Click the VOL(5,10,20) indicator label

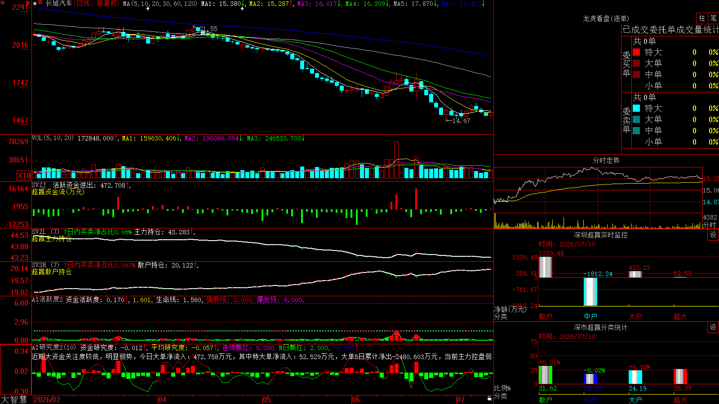(53, 138)
